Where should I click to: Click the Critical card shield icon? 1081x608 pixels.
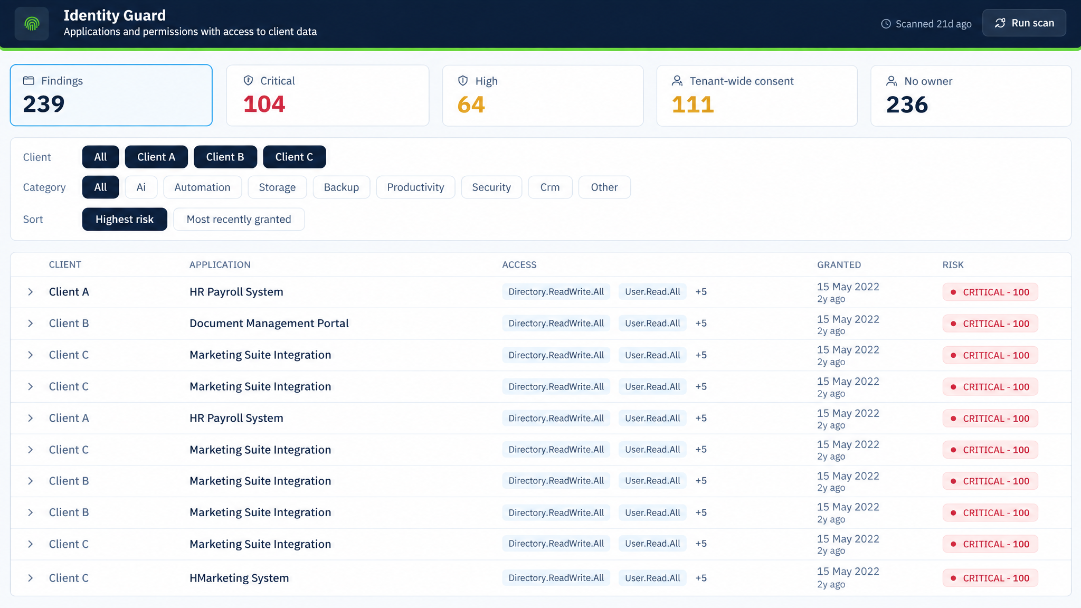click(248, 80)
